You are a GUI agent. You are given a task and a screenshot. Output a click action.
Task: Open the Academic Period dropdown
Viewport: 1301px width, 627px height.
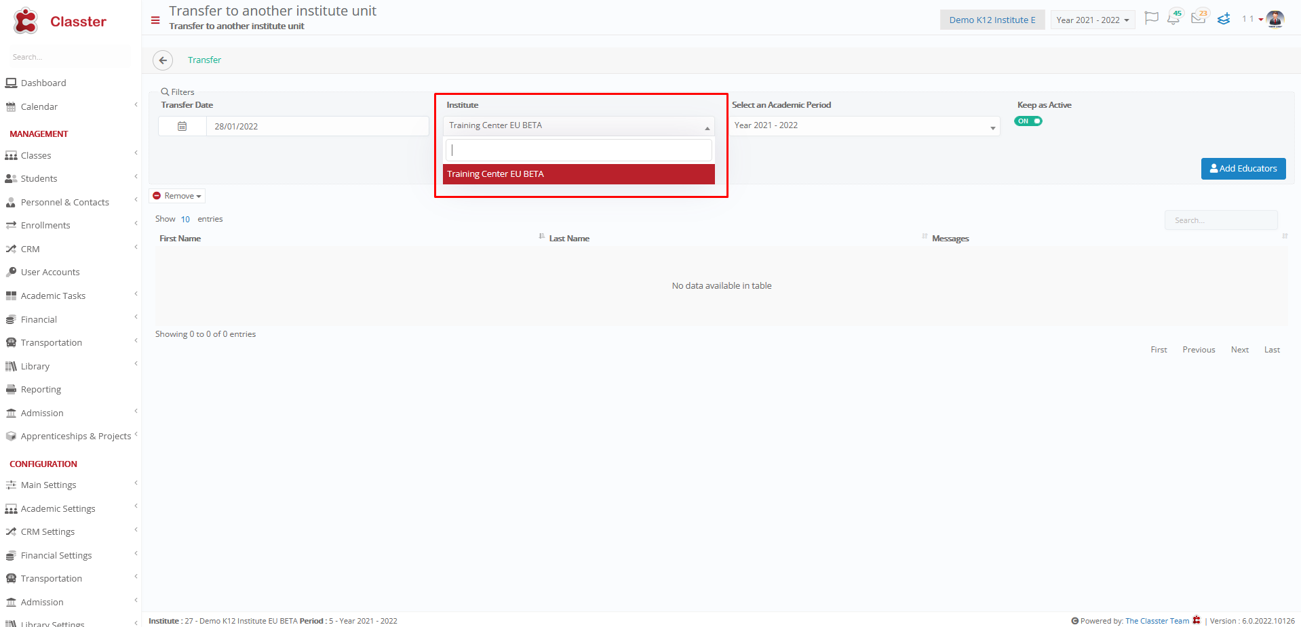point(864,125)
